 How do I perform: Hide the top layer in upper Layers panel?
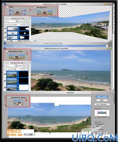(x=5, y=28)
